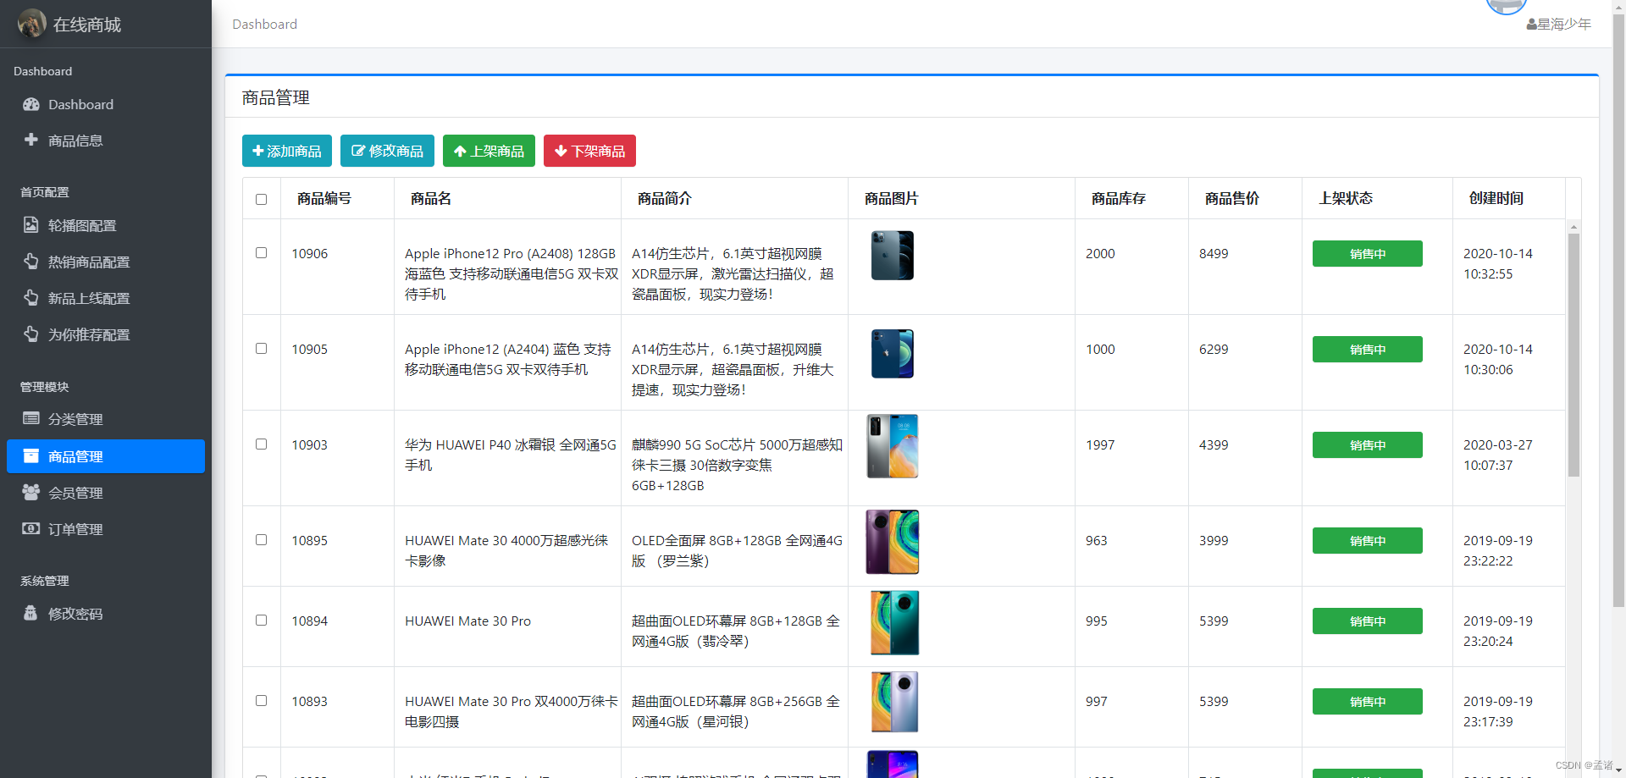Open the 星海少年 user menu
Screen dimensions: 1626x778
(1559, 24)
